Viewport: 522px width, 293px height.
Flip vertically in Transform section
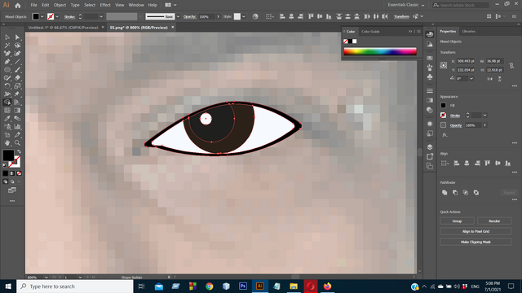500,79
